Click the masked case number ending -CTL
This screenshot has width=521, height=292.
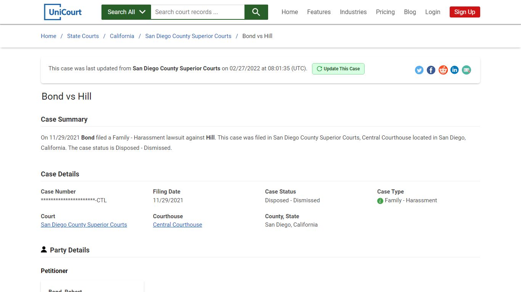(74, 200)
